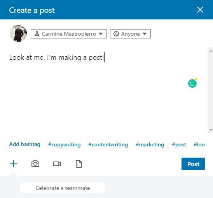This screenshot has height=198, width=213.
Task: Insert the #marketing hashtag suggestion
Action: (x=150, y=145)
